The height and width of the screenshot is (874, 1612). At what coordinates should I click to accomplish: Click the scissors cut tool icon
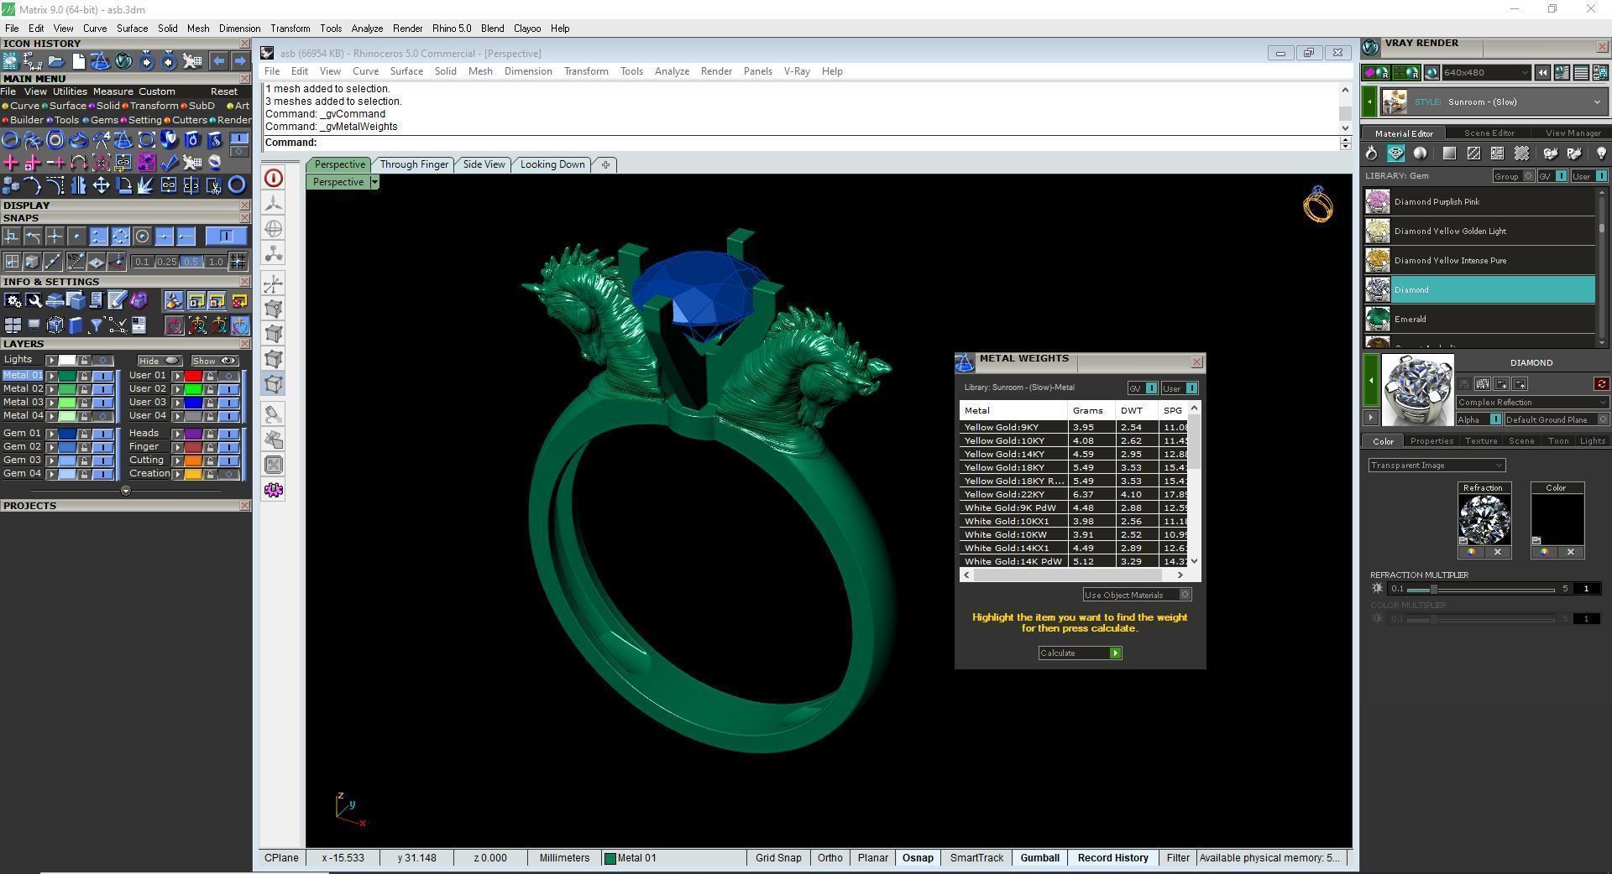coord(214,185)
